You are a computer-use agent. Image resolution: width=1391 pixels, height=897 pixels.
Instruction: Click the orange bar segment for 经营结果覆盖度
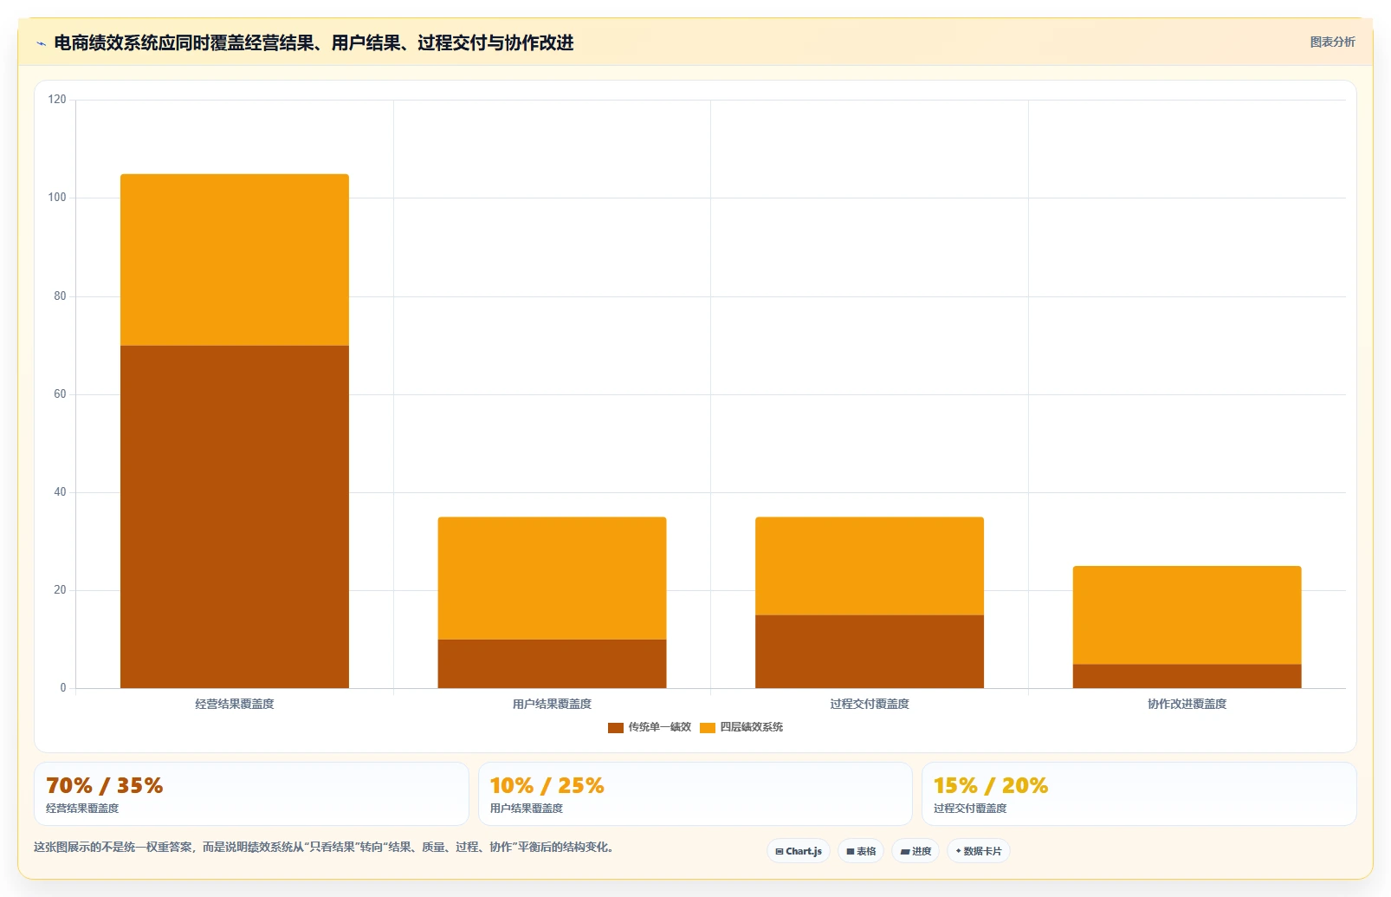click(x=235, y=260)
